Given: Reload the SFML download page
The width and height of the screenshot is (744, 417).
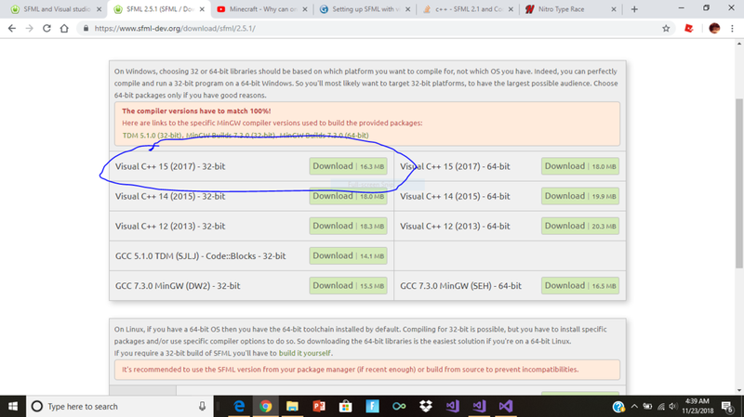Looking at the screenshot, I should point(46,29).
